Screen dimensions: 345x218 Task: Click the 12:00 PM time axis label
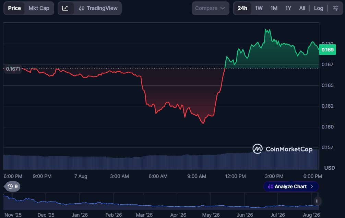click(x=235, y=176)
